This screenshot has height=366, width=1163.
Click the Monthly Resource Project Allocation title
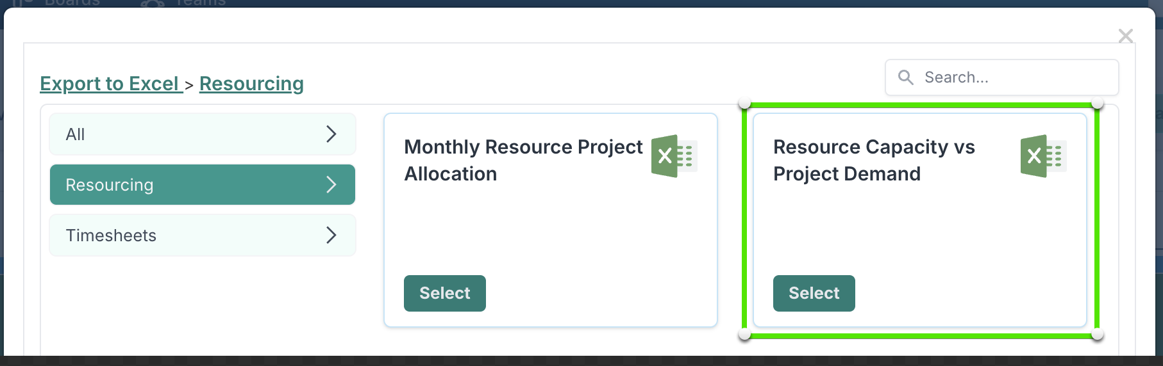[523, 160]
